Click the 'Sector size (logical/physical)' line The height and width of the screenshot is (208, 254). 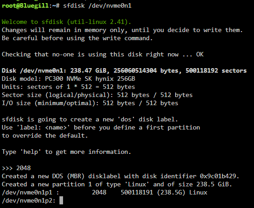tap(97, 95)
